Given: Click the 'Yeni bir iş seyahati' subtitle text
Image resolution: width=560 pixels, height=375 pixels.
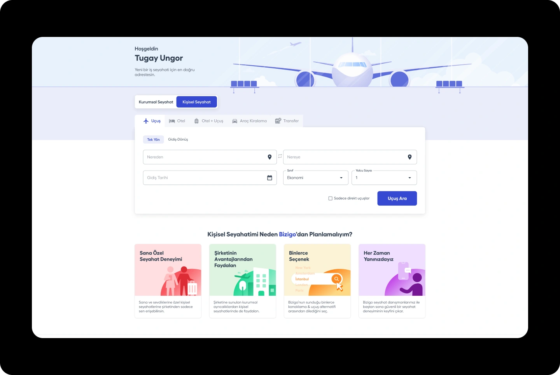Looking at the screenshot, I should pyautogui.click(x=164, y=72).
